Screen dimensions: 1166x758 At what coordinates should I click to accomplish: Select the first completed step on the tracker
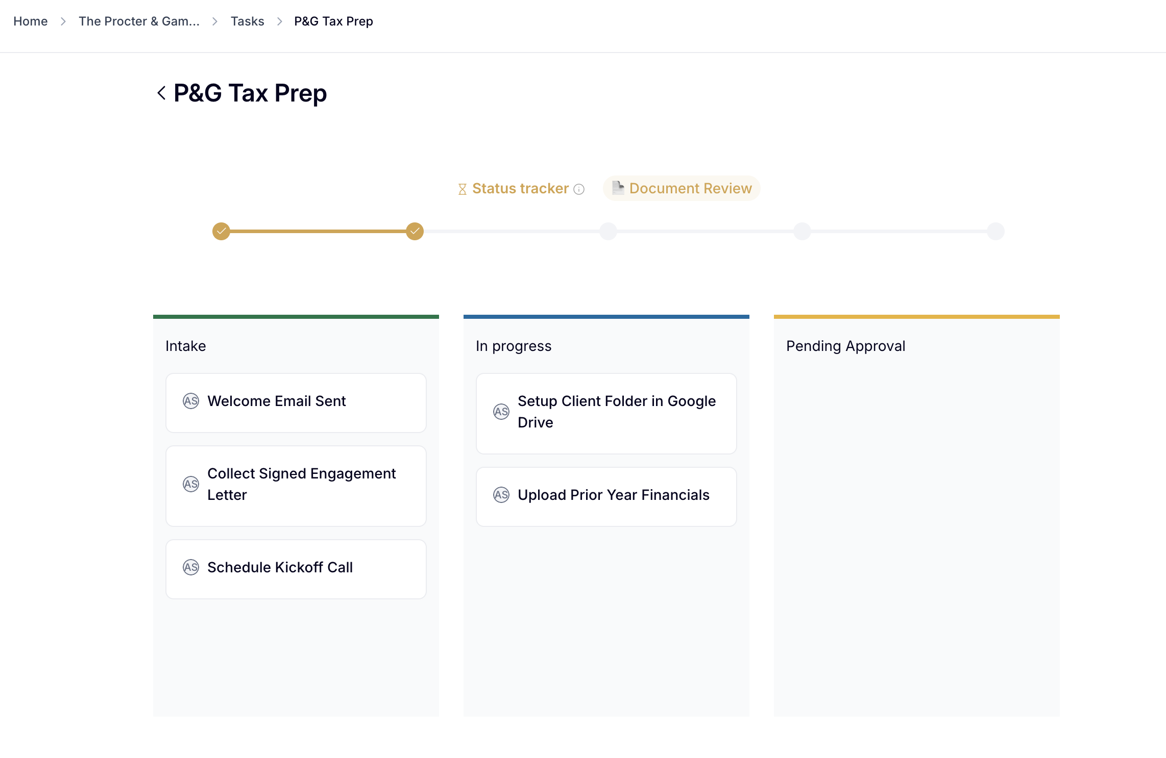(221, 231)
